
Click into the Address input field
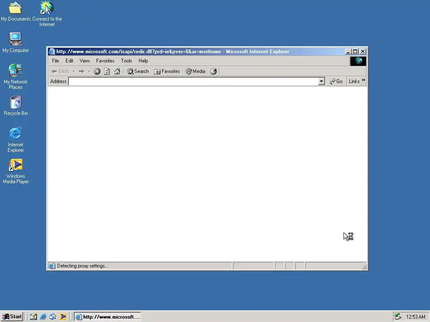pos(193,81)
